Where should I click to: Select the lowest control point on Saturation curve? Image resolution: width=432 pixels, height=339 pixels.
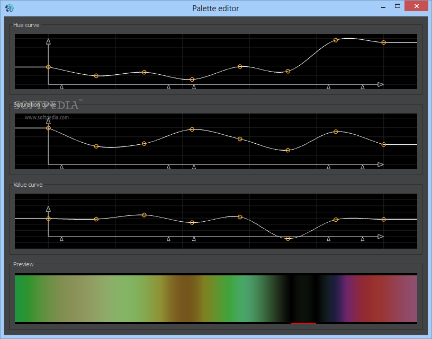point(288,150)
